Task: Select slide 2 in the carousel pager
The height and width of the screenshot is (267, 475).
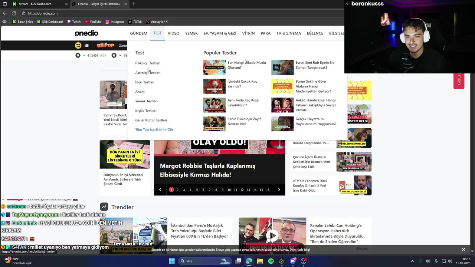Action: point(178,189)
